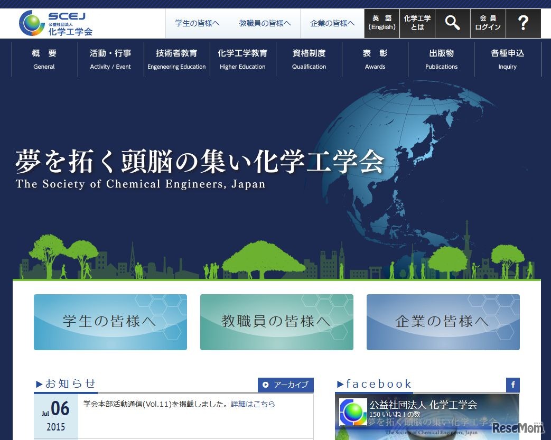Open the 化学工学とは page
This screenshot has width=551, height=440.
(x=417, y=23)
